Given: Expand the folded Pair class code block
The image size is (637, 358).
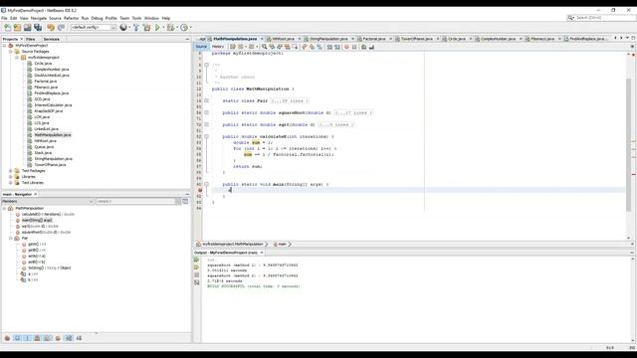Looking at the screenshot, I should click(206, 100).
